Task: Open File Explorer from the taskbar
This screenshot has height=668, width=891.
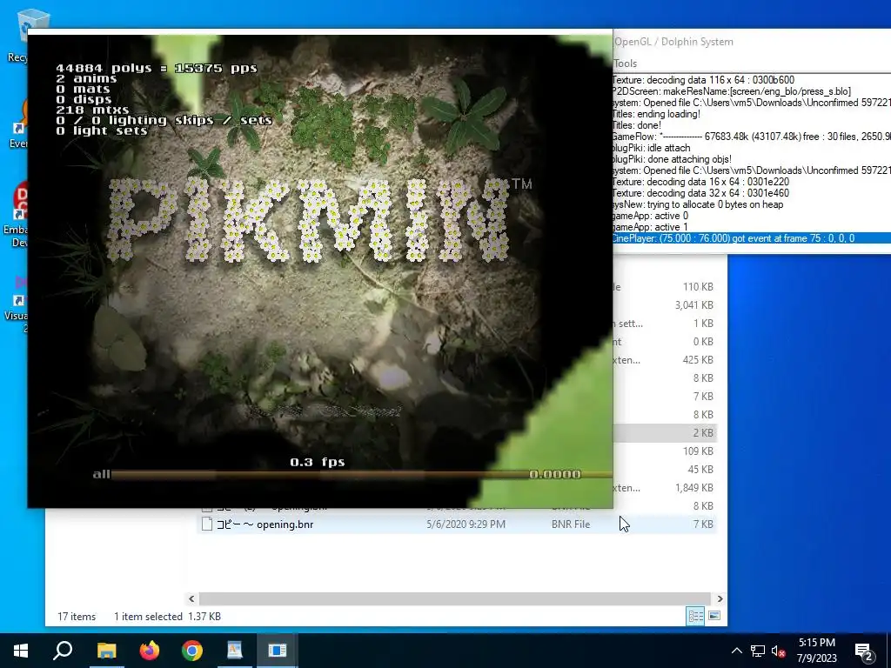Action: pyautogui.click(x=106, y=651)
